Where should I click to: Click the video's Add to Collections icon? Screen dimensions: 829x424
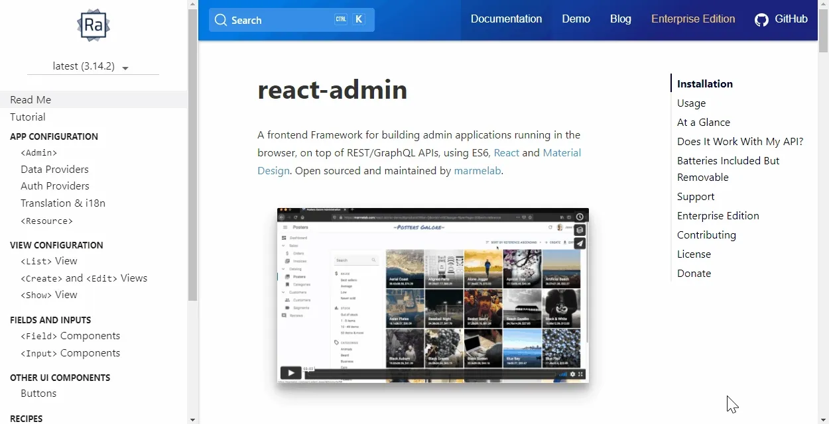point(580,230)
